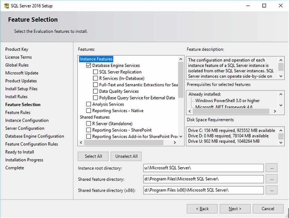Screen dimensions: 289x218
Task: Select Feature Configuration Rules step
Action: (32, 144)
